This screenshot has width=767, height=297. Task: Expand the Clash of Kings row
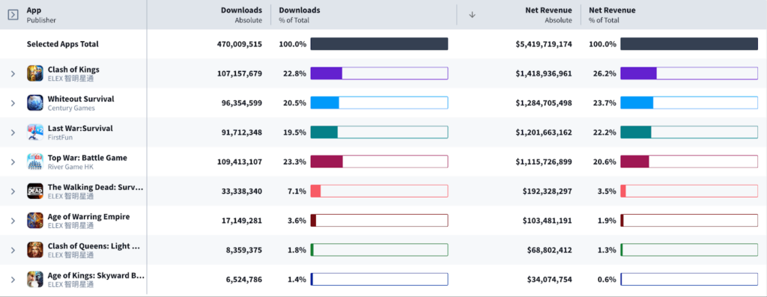click(13, 74)
